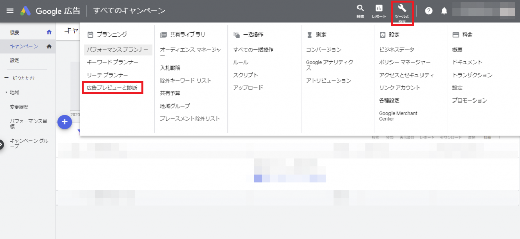Open アップロード under bulk actions
The width and height of the screenshot is (520, 239).
click(x=248, y=87)
